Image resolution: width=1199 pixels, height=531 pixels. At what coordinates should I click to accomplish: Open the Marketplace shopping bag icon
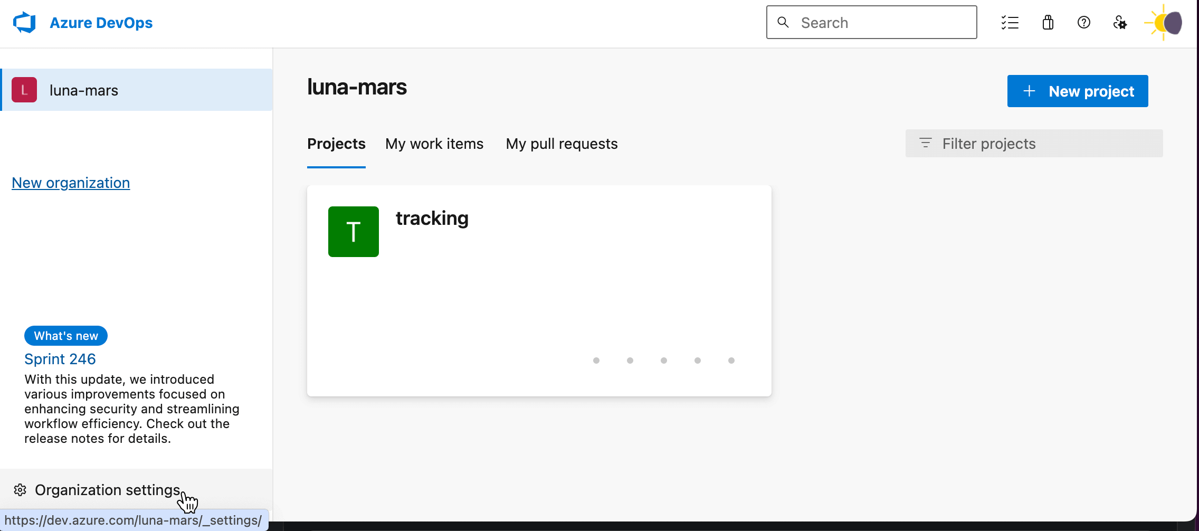tap(1048, 23)
